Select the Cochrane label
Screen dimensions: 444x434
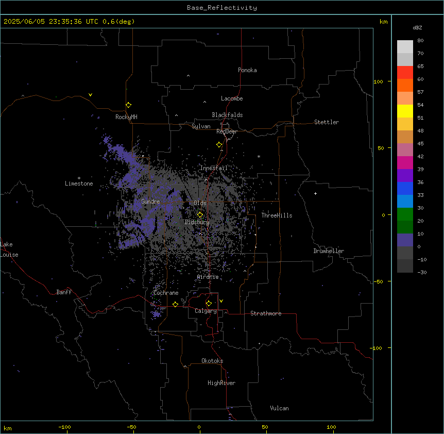[166, 293]
